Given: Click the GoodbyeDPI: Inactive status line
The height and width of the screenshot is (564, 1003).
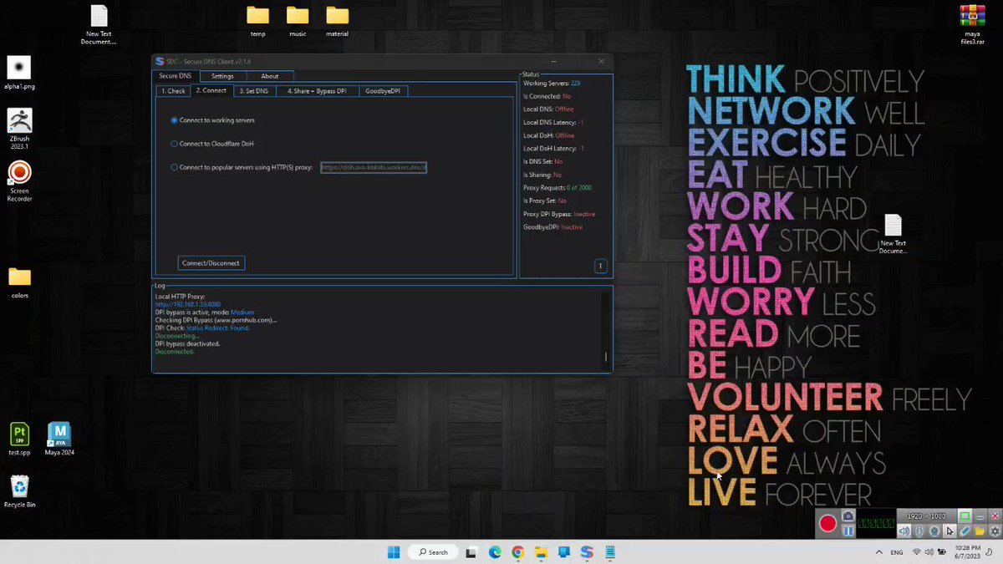Looking at the screenshot, I should (x=553, y=227).
